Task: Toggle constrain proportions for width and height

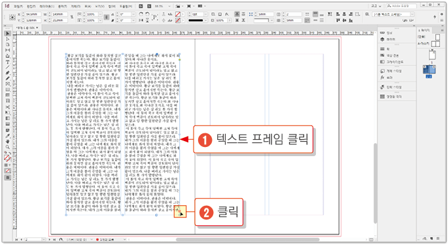Action: coord(72,17)
